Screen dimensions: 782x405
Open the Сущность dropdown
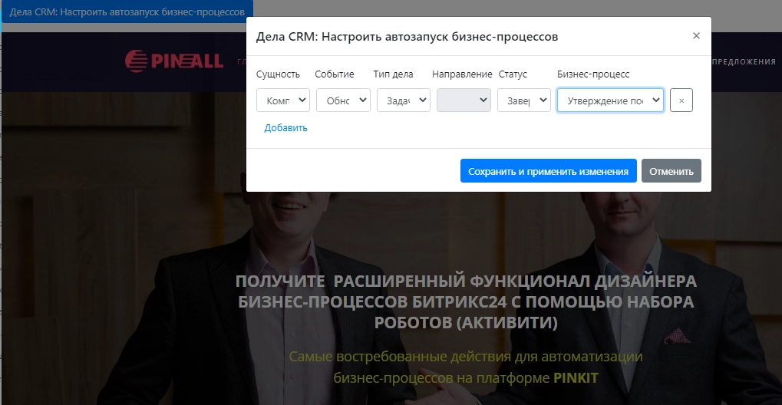[x=282, y=100]
